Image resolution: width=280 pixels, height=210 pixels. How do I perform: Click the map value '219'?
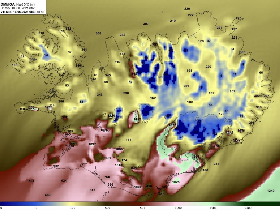pyautogui.click(x=173, y=21)
